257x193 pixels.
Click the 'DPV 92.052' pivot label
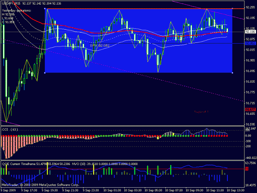click(100, 46)
